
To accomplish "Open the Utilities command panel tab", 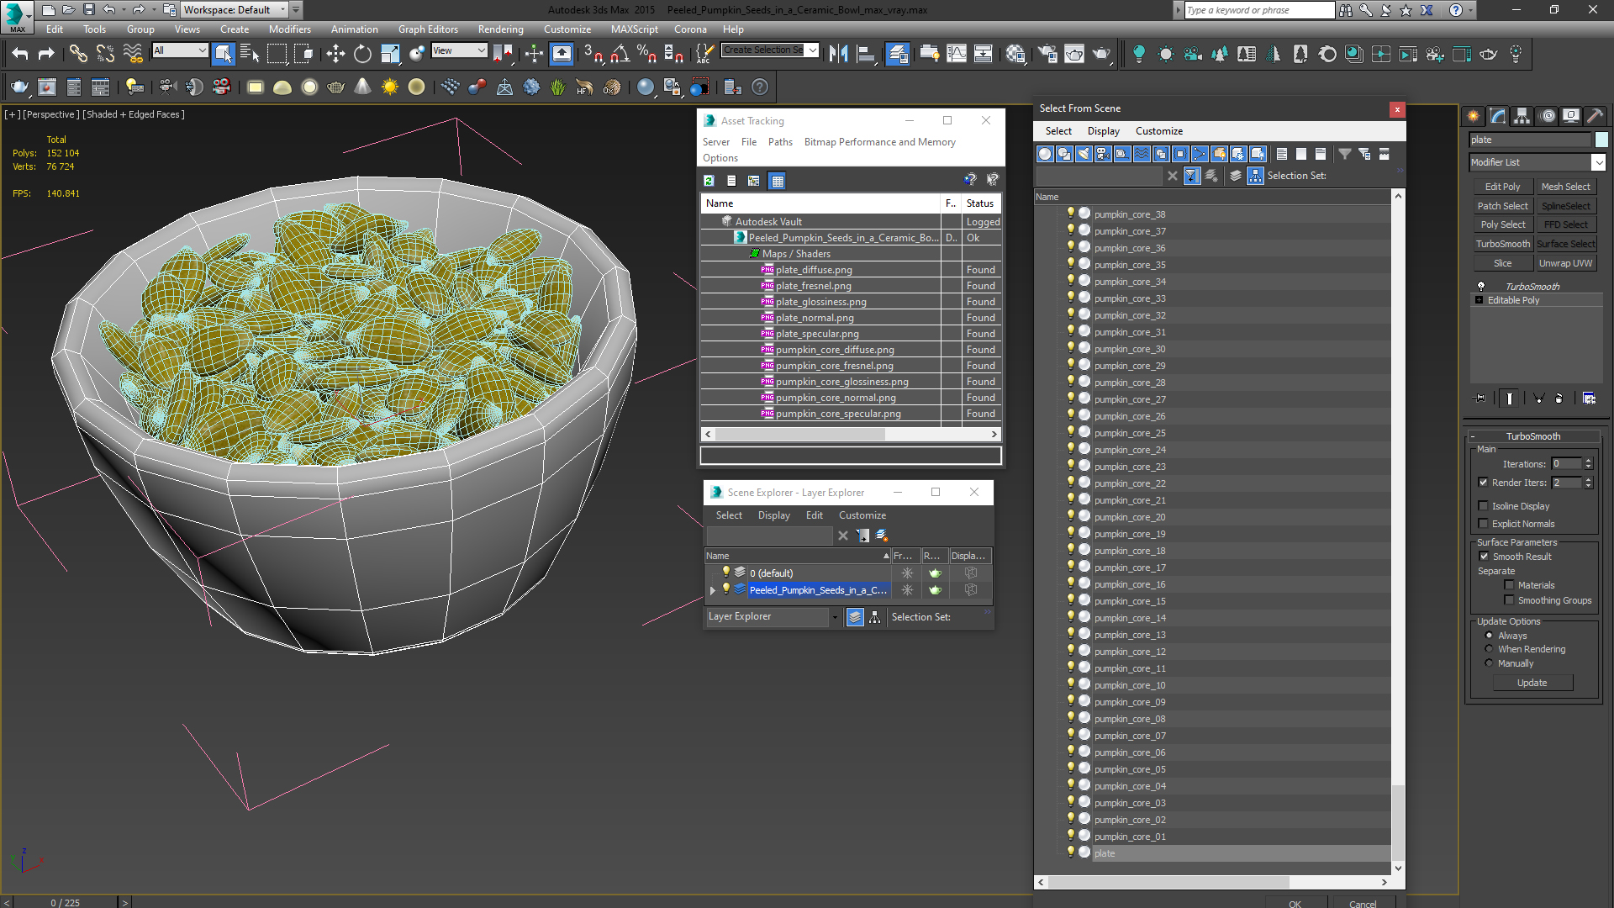I will click(1596, 116).
